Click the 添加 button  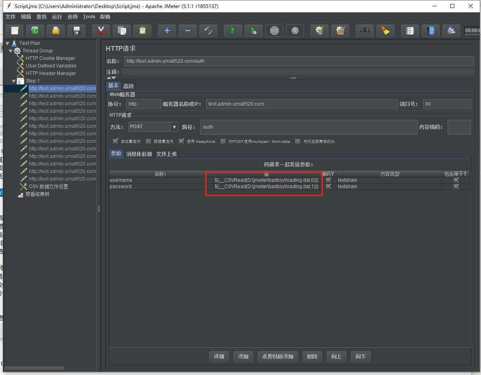pyautogui.click(x=243, y=356)
